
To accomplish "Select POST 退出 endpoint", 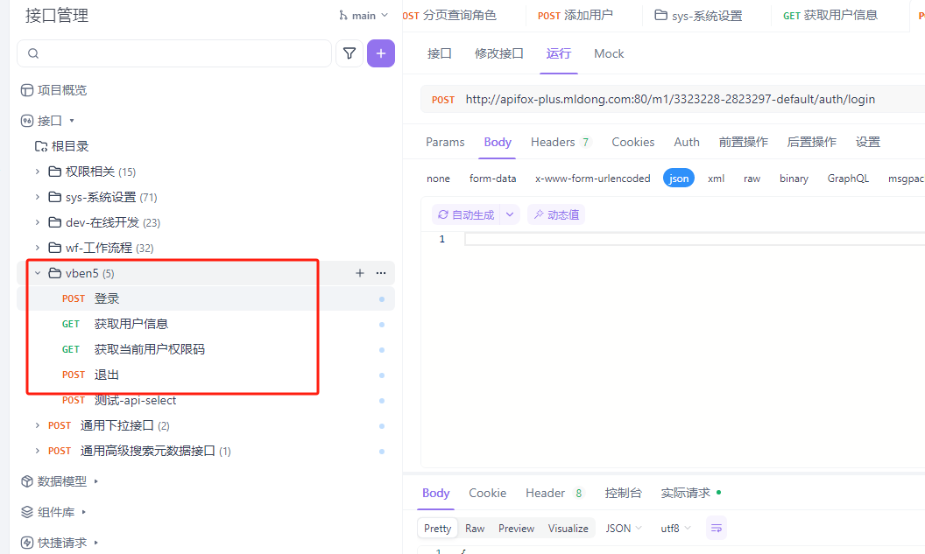I will [206, 375].
